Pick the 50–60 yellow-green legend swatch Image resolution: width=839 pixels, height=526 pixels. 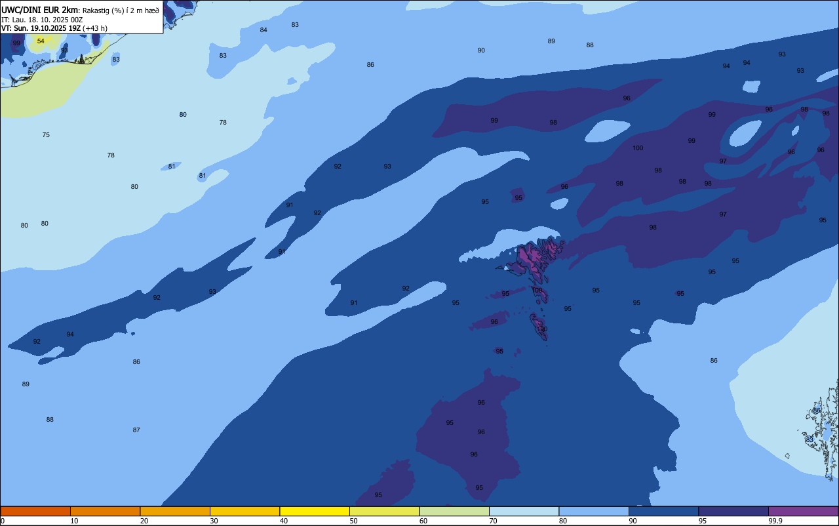coord(384,511)
